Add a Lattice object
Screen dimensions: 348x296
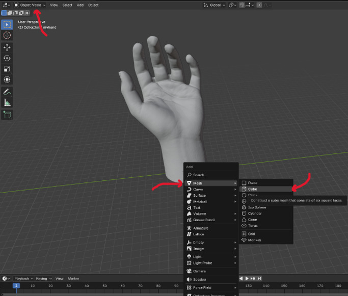[x=211, y=234]
